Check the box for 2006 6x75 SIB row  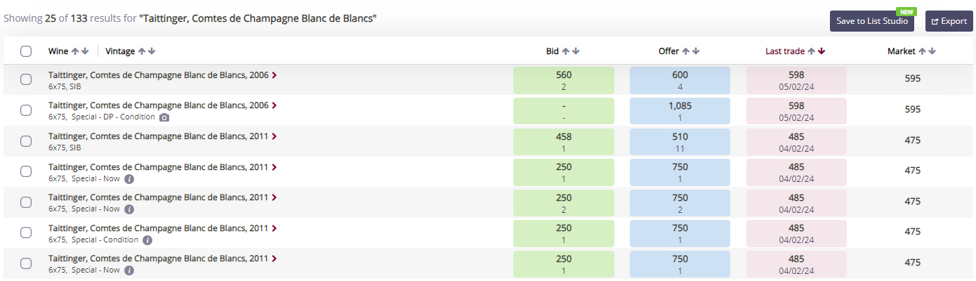coord(26,79)
